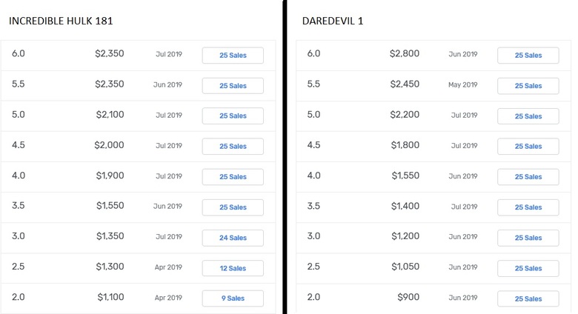This screenshot has width=578, height=314.
Task: Click the 9 Sales button
Action: [x=233, y=298]
